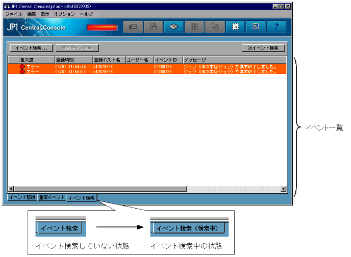Click the 登録時刻 column header
Viewport: 351px width, 257px height.
click(x=74, y=60)
